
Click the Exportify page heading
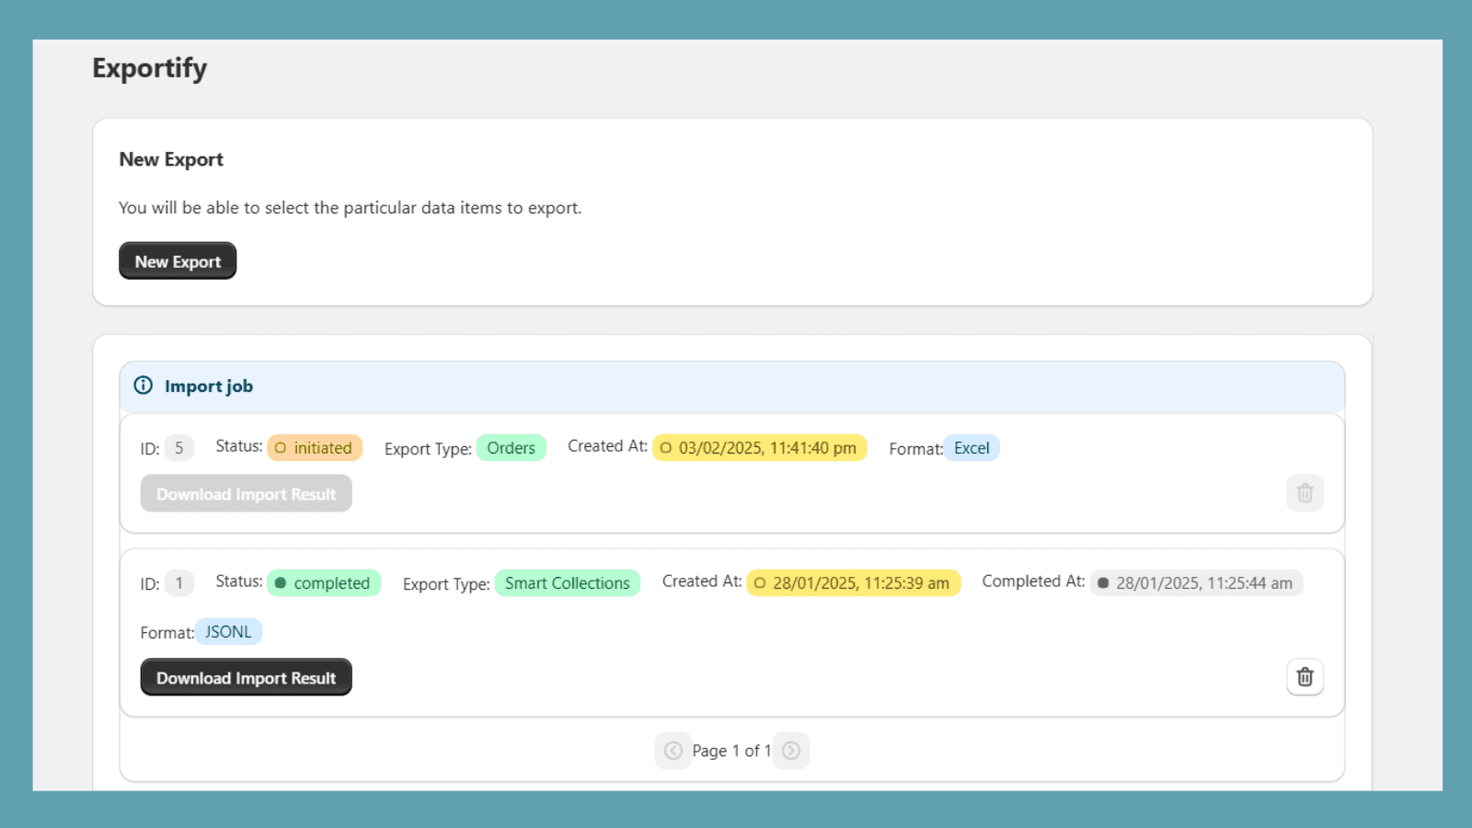click(x=149, y=67)
